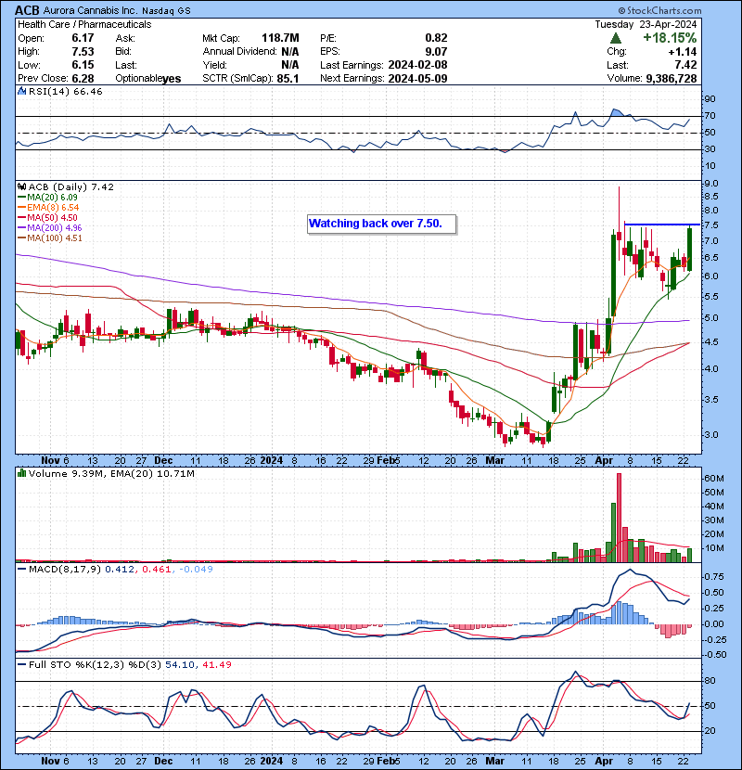The image size is (742, 770).
Task: Click the RSI(14) indicator icon
Action: [x=21, y=91]
